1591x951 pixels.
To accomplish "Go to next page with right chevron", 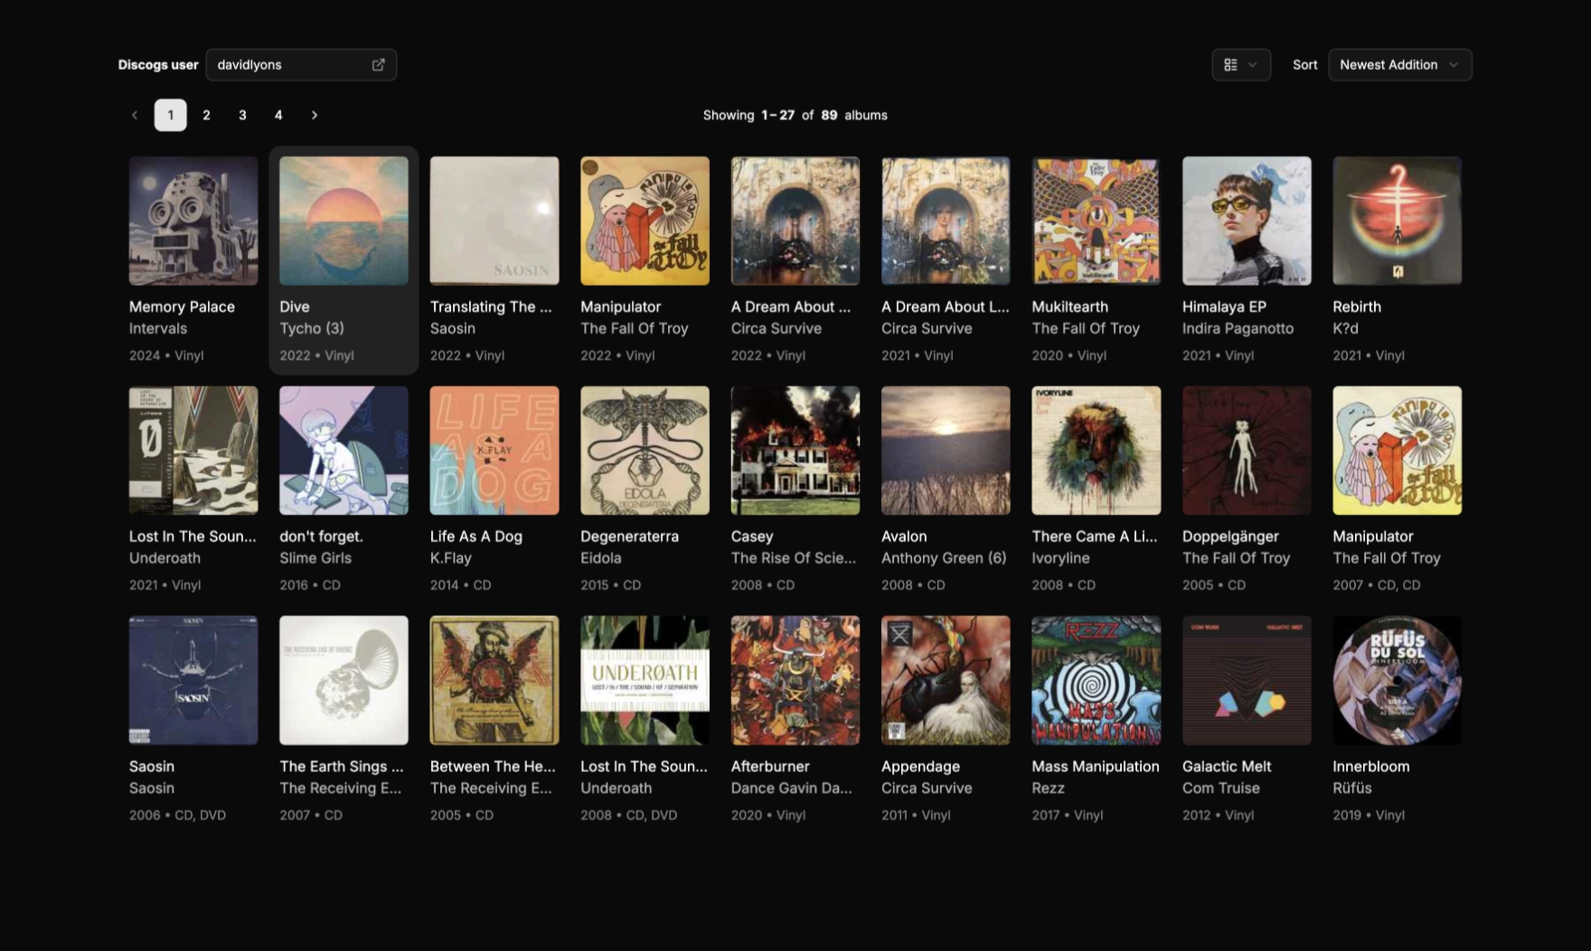I will pos(314,115).
